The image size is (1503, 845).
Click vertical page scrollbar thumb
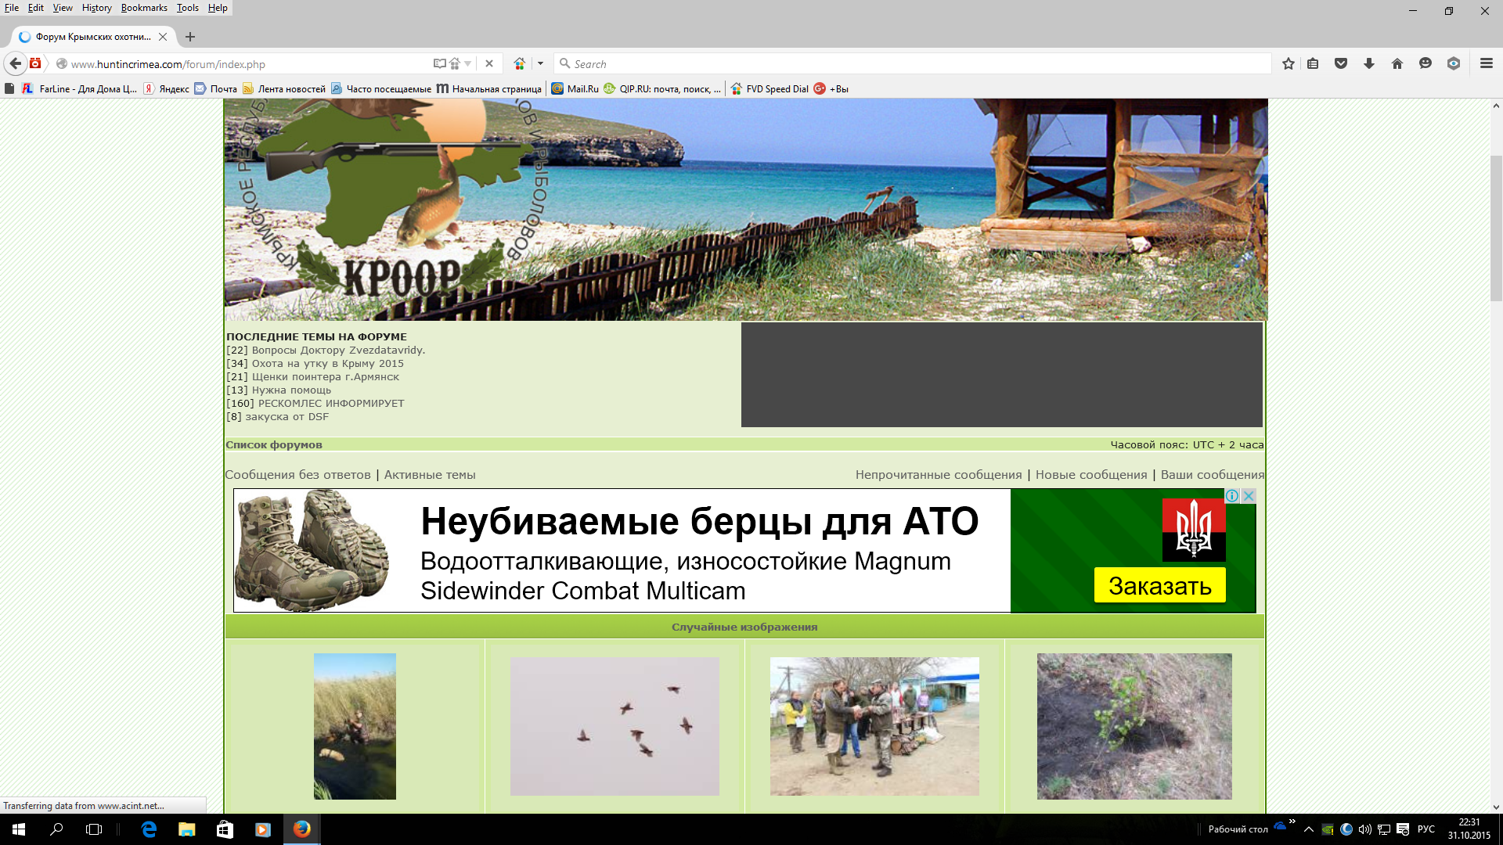1496,227
